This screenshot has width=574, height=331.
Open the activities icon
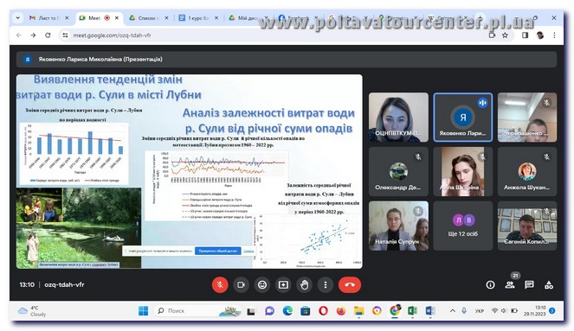pos(549,285)
